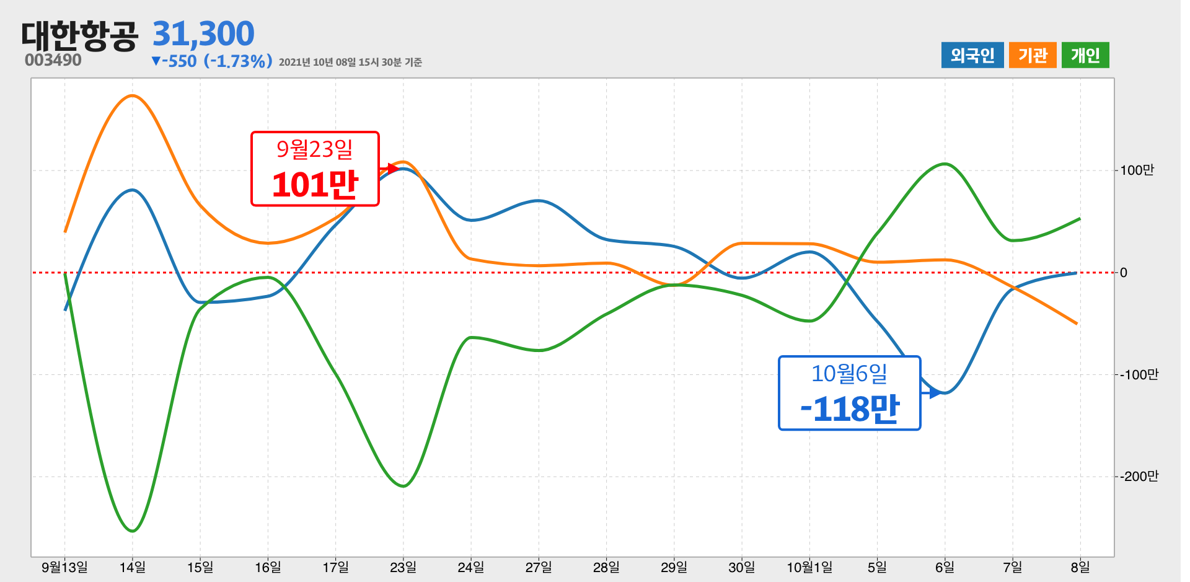Click the 5일 x-axis date label
This screenshot has height=582, width=1190.
(877, 567)
